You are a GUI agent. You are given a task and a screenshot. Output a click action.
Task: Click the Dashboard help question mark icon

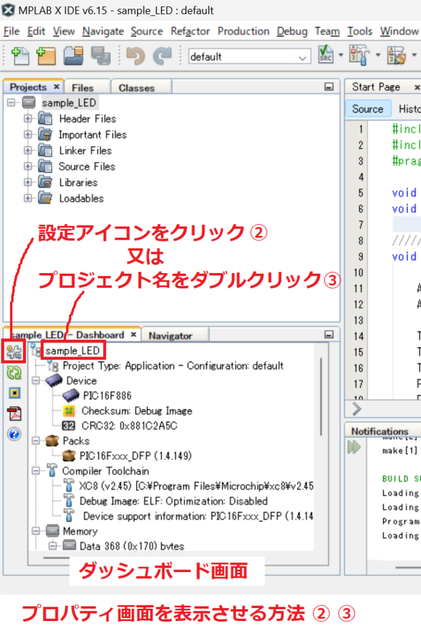(14, 434)
